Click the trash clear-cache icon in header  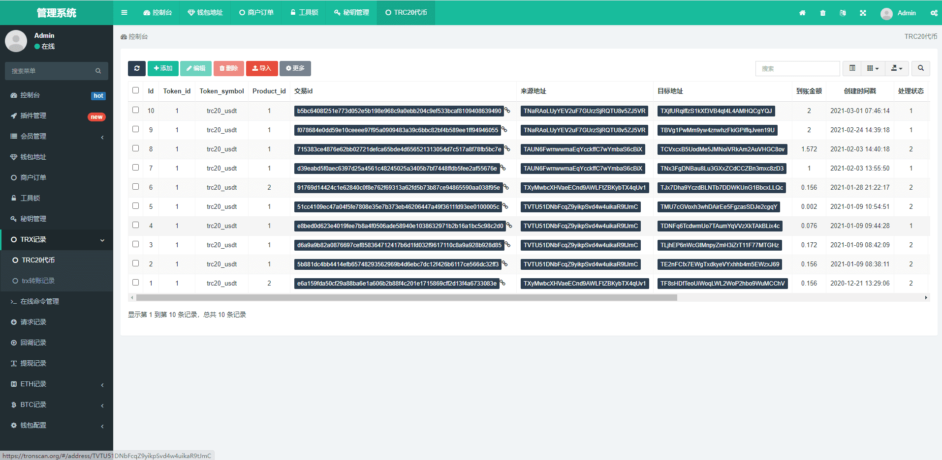(823, 13)
